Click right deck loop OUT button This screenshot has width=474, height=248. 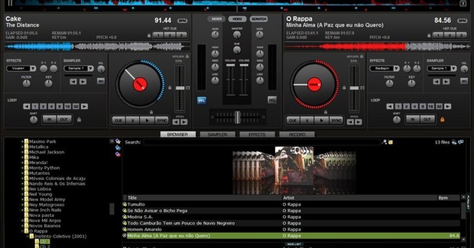point(427,120)
